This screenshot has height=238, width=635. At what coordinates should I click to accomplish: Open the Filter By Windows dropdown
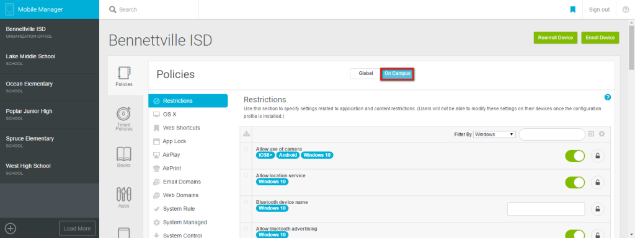click(x=494, y=134)
